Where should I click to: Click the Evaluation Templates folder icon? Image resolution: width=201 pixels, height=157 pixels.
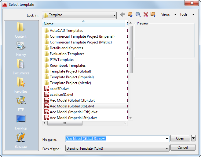(46, 54)
